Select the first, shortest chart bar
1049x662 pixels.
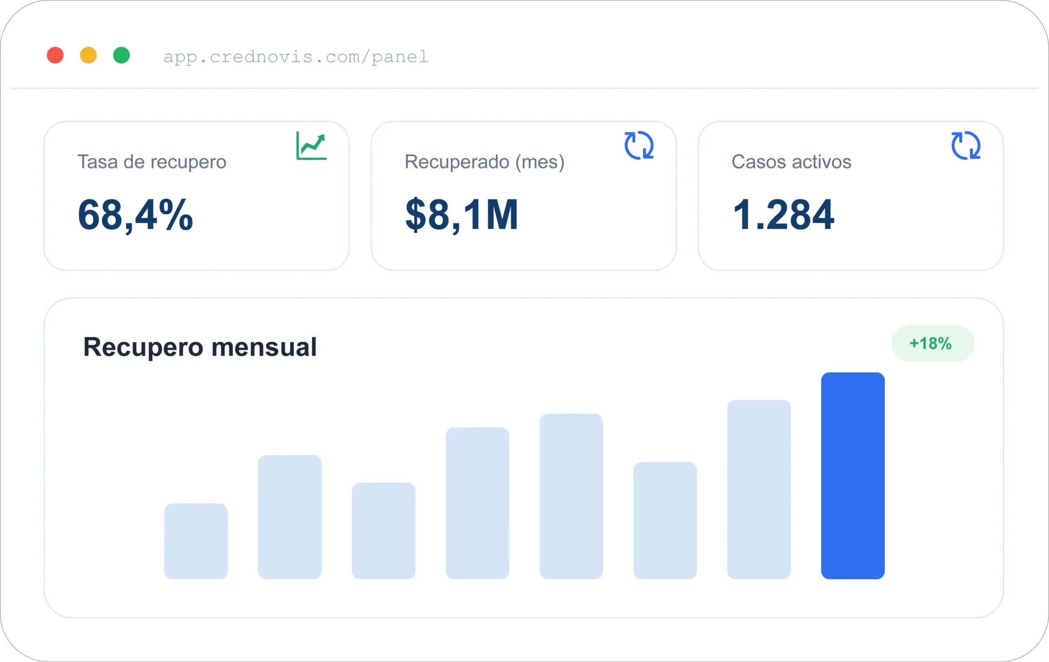(195, 541)
